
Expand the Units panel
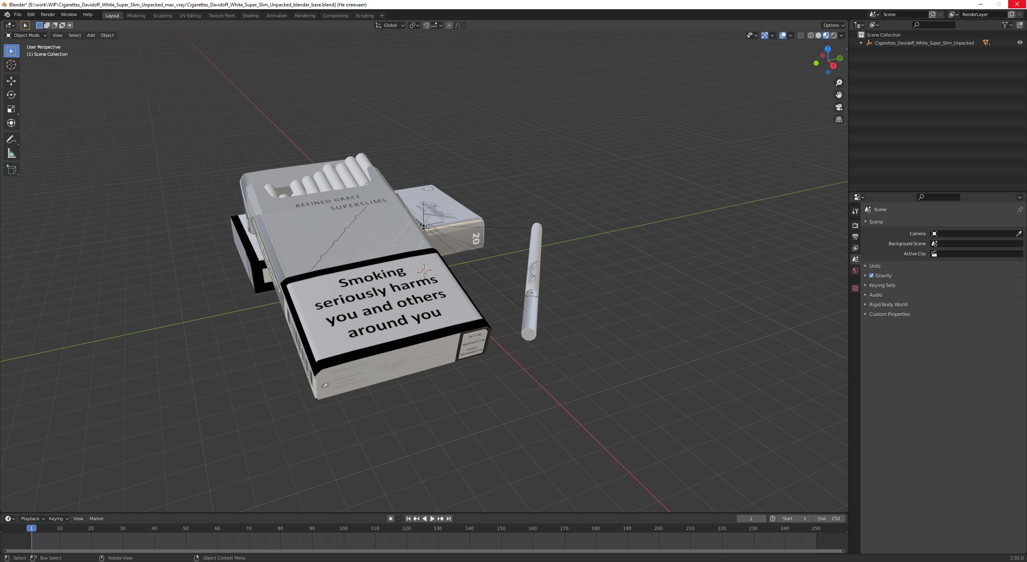click(875, 266)
